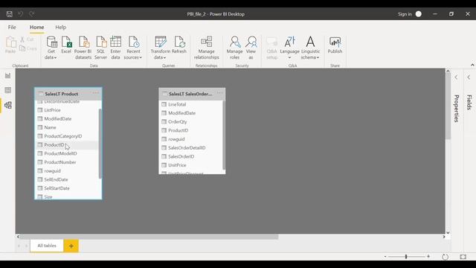Expand the Linguistic schema dropdown

coord(310,48)
